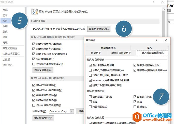The height and width of the screenshot is (124, 174).
Task: Enable 显示可读性统计信息(L) checkbox
Action: [34, 105]
